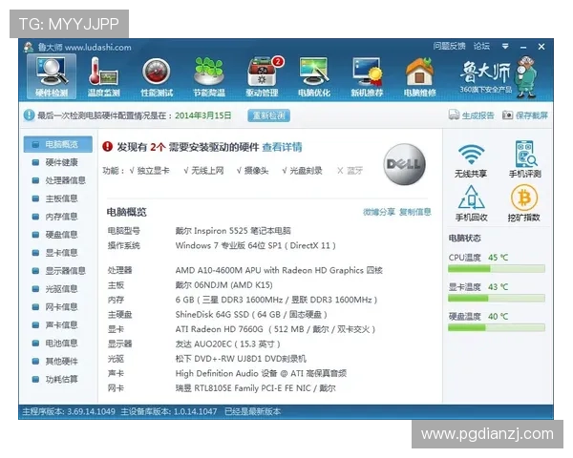The height and width of the screenshot is (458, 573).
Task: Select 电池信息 in the sidebar
Action: 57,343
